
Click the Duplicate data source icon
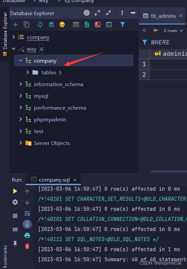(27, 25)
